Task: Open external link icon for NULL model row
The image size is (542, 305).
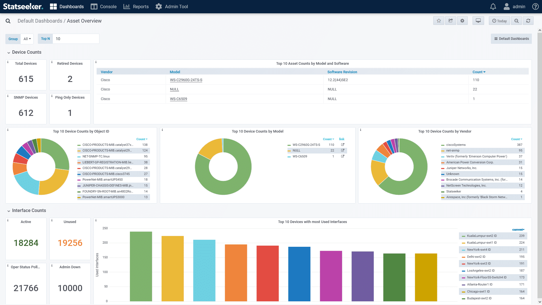Action: 343,150
